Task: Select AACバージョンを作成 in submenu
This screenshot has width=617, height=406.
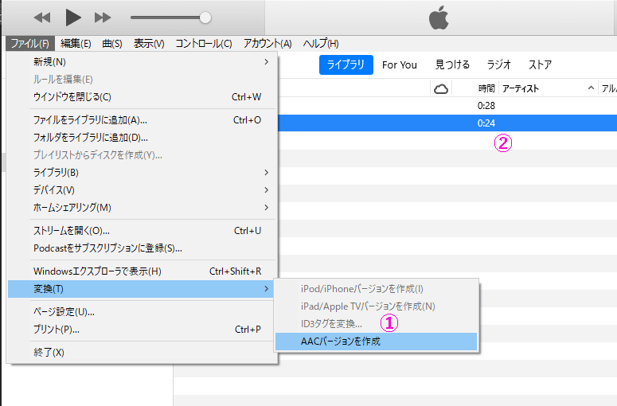Action: tap(377, 341)
